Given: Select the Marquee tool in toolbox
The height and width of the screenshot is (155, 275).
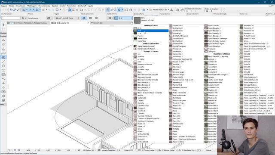Looking at the screenshot, I should pos(3,29).
